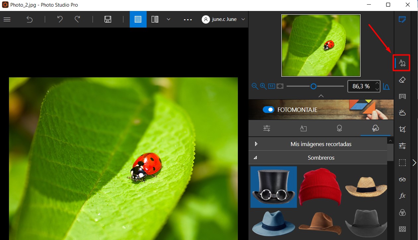Screen dimensions: 418x240
Task: Open the fx effects tool
Action: coord(402,196)
